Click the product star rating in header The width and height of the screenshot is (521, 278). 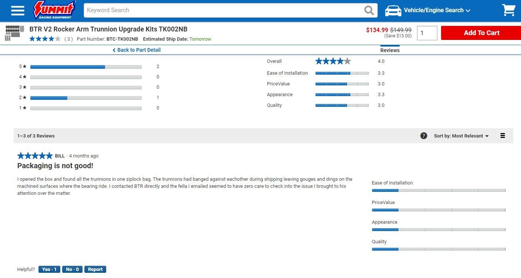pyautogui.click(x=45, y=39)
